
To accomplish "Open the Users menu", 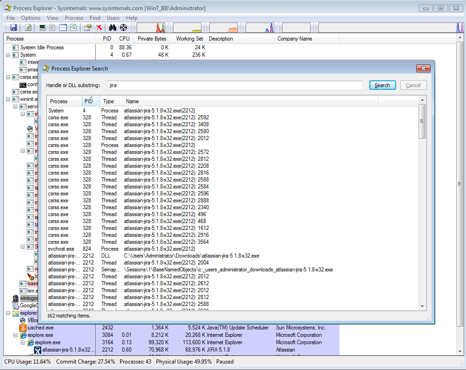I will (113, 18).
